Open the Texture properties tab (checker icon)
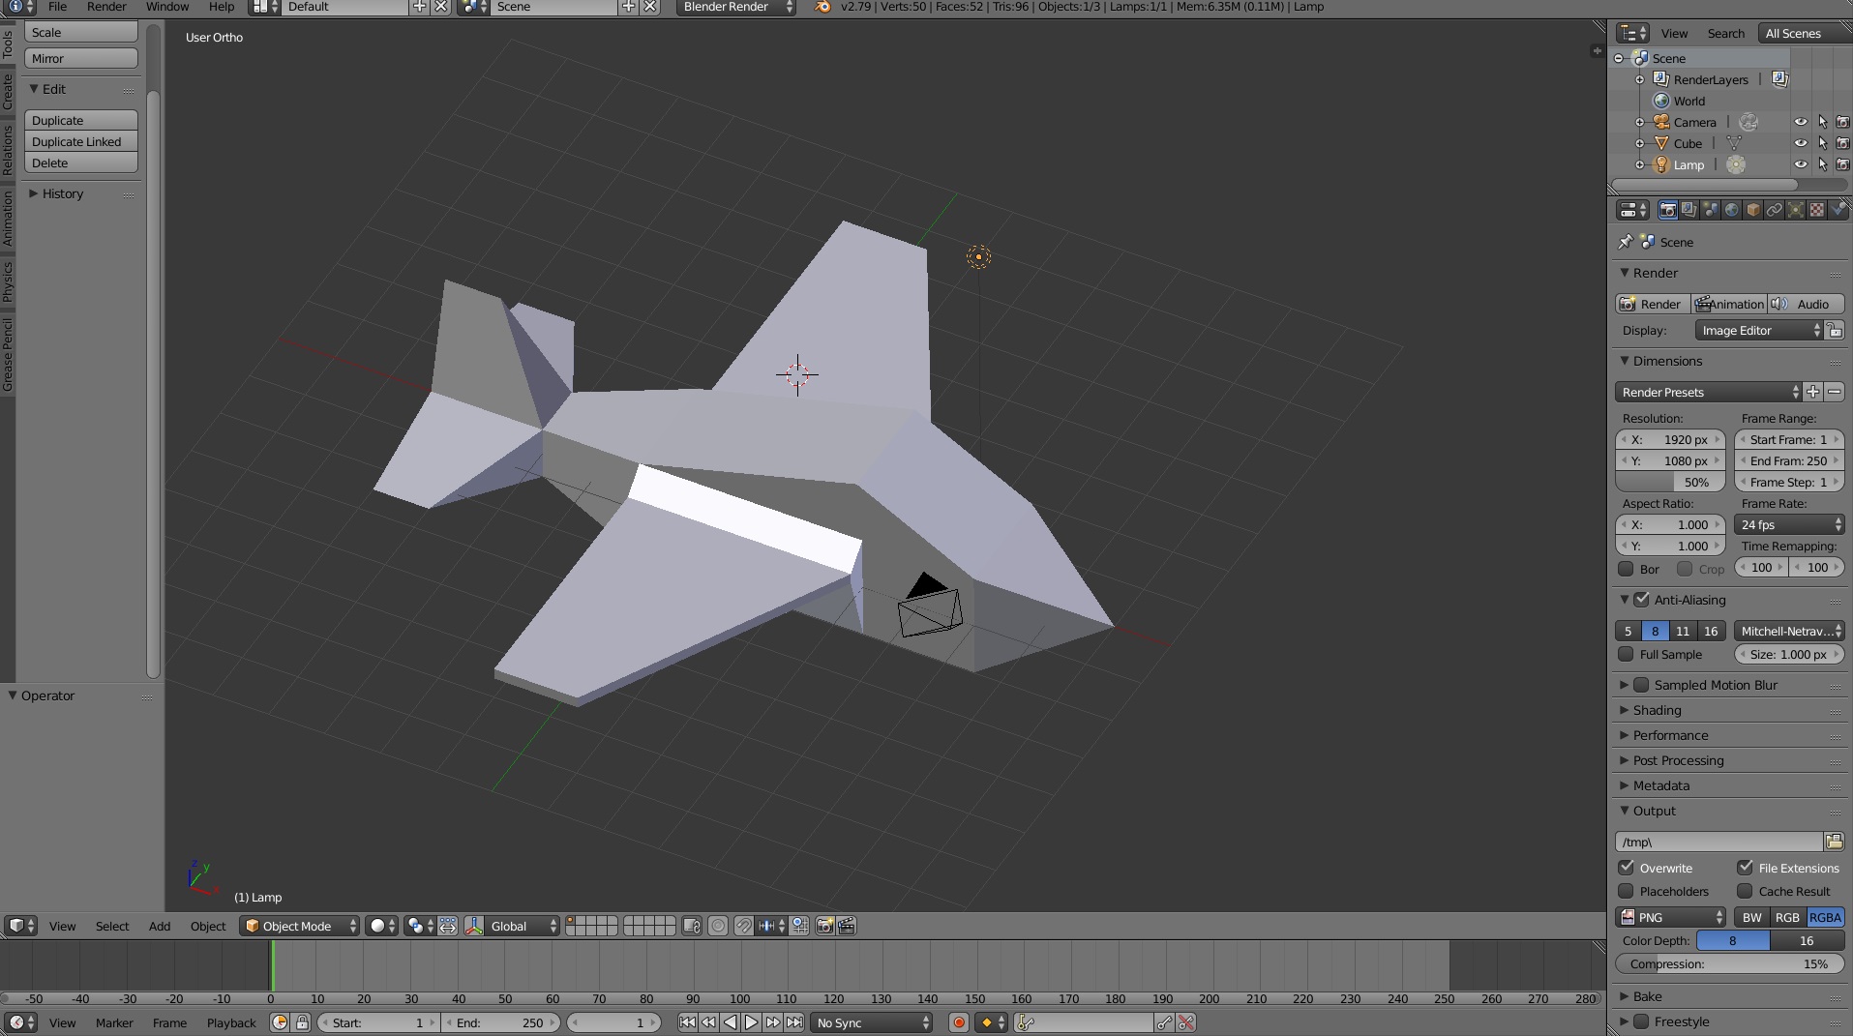 [1816, 210]
